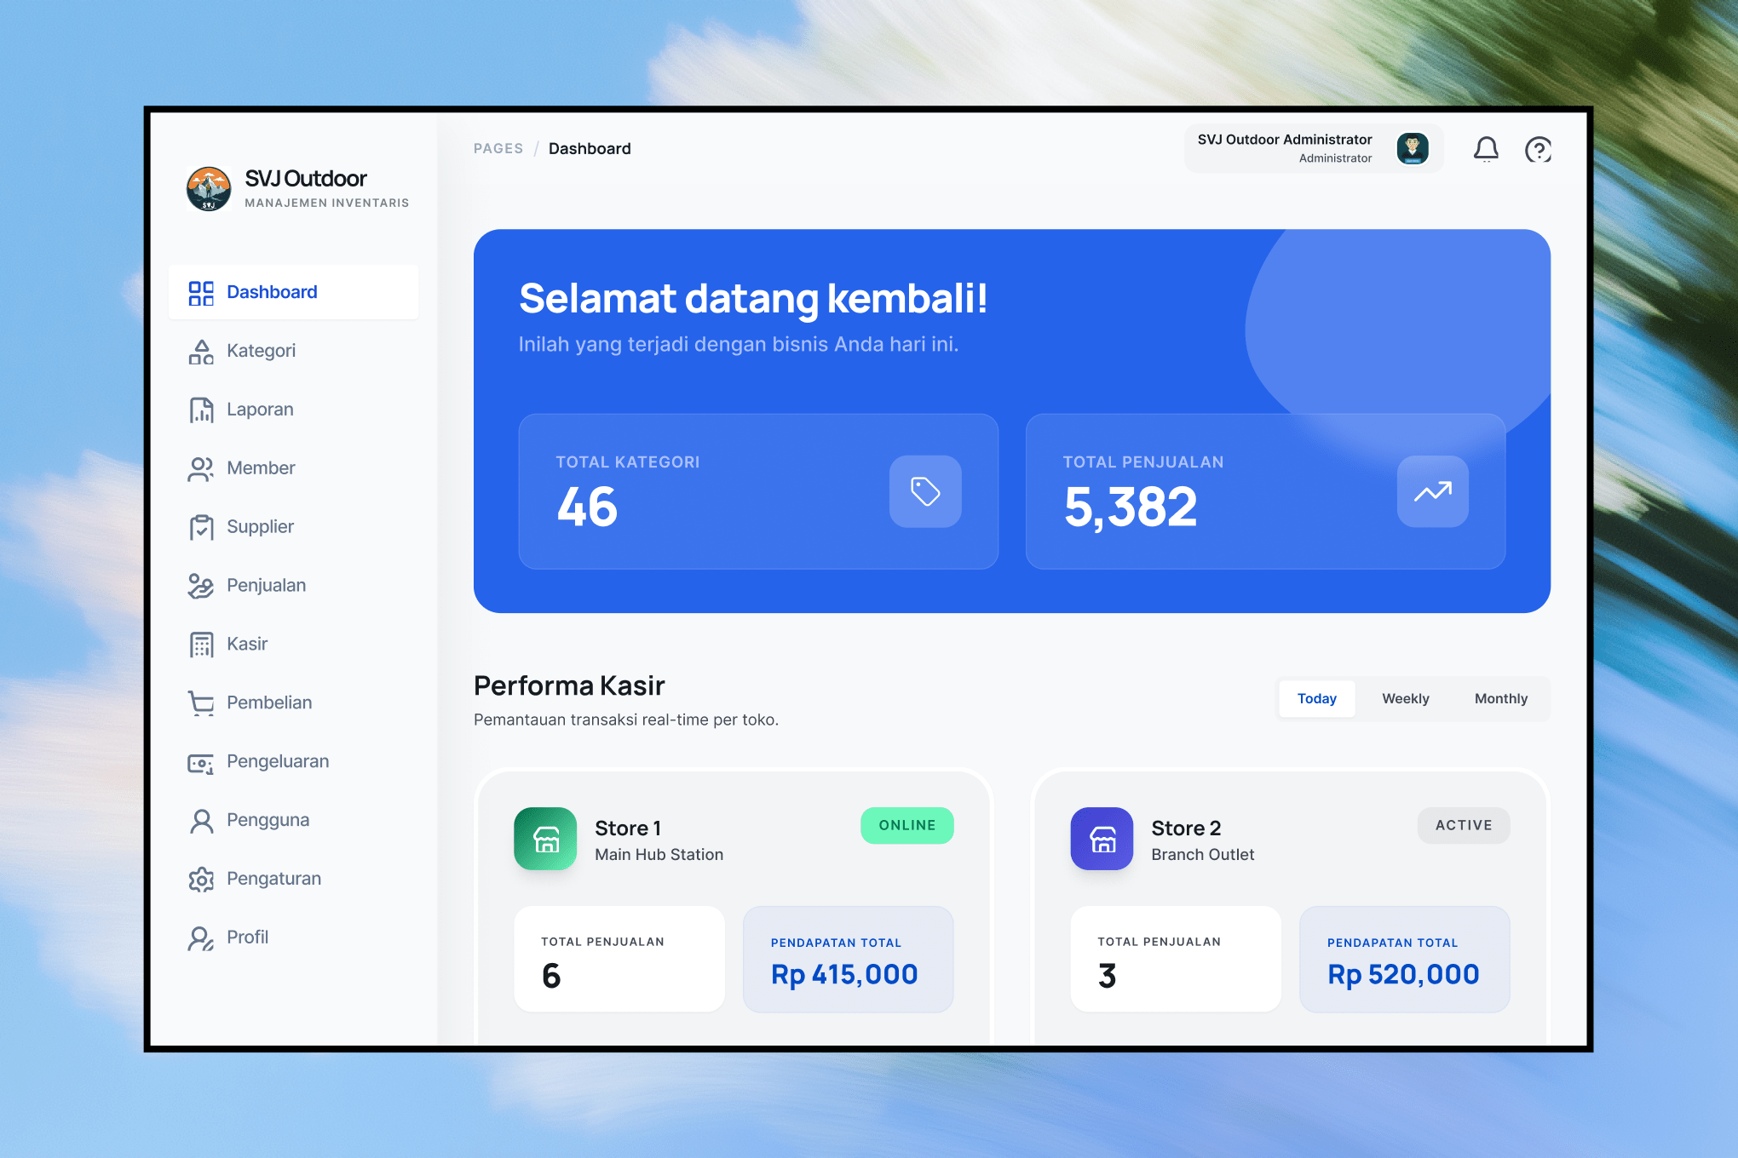Click the Branch Outlet subtitle

(1203, 855)
